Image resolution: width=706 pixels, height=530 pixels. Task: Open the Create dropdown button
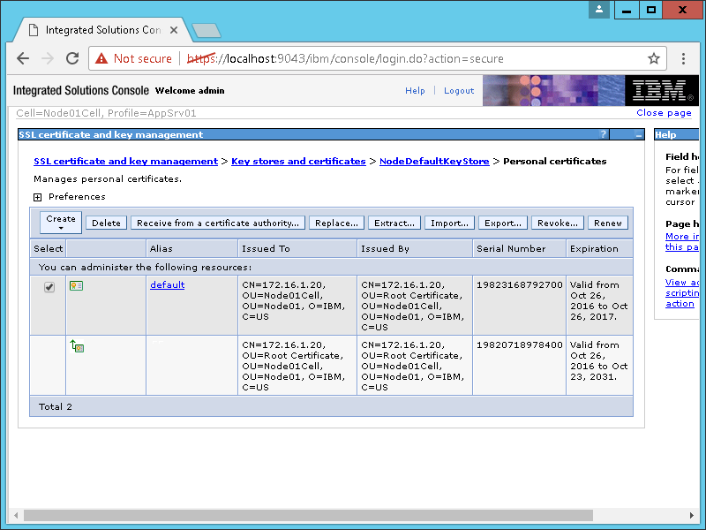[61, 223]
